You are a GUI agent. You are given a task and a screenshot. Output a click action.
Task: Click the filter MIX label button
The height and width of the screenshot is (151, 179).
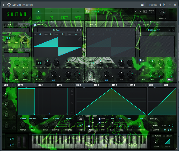pyautogui.click(x=170, y=80)
